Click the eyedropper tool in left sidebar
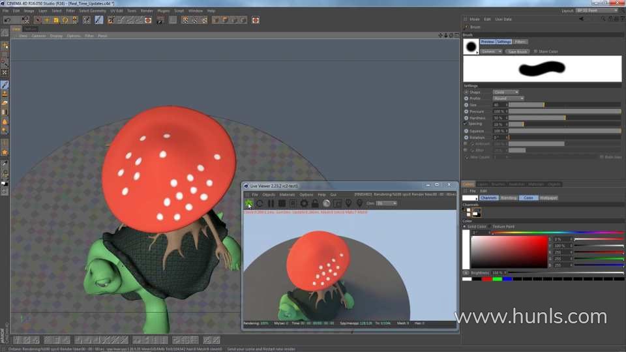 click(x=5, y=164)
